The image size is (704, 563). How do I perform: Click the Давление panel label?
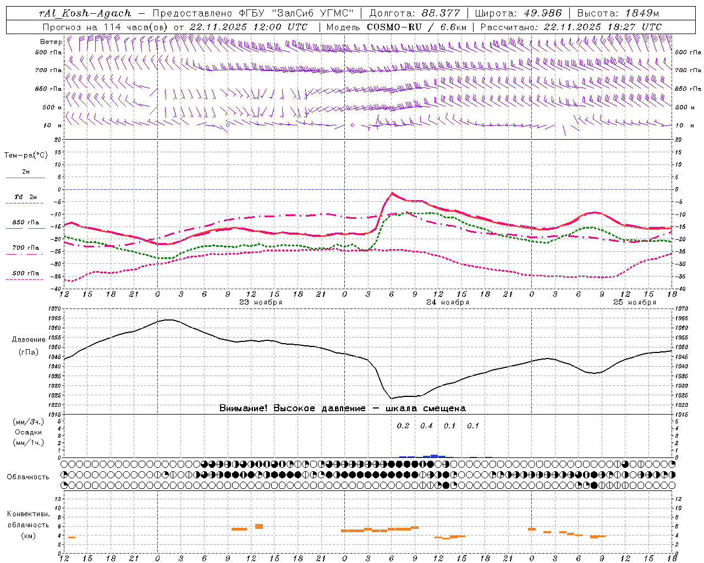29,340
